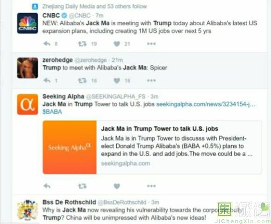Like the Seeking Alpha tweet
This screenshot has width=271, height=224.
pyautogui.click(x=117, y=186)
